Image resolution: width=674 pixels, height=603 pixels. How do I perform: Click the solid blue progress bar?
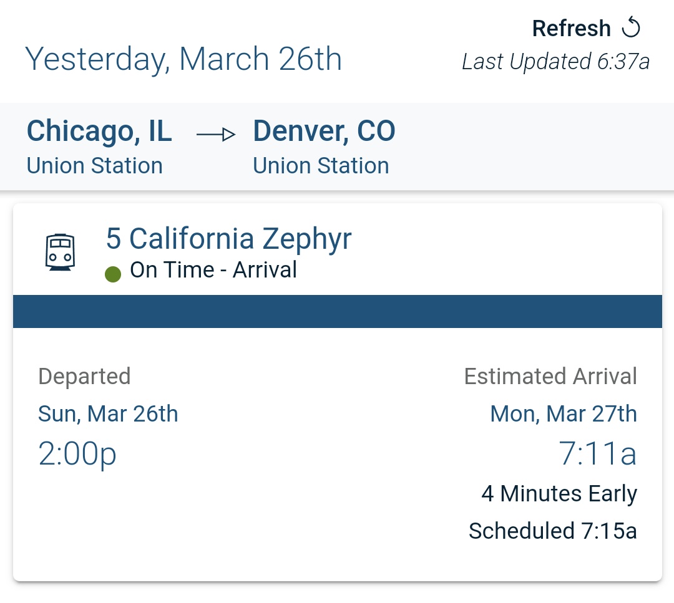point(338,311)
